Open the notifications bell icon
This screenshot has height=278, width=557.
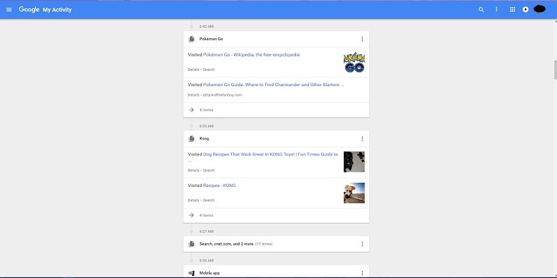526,10
